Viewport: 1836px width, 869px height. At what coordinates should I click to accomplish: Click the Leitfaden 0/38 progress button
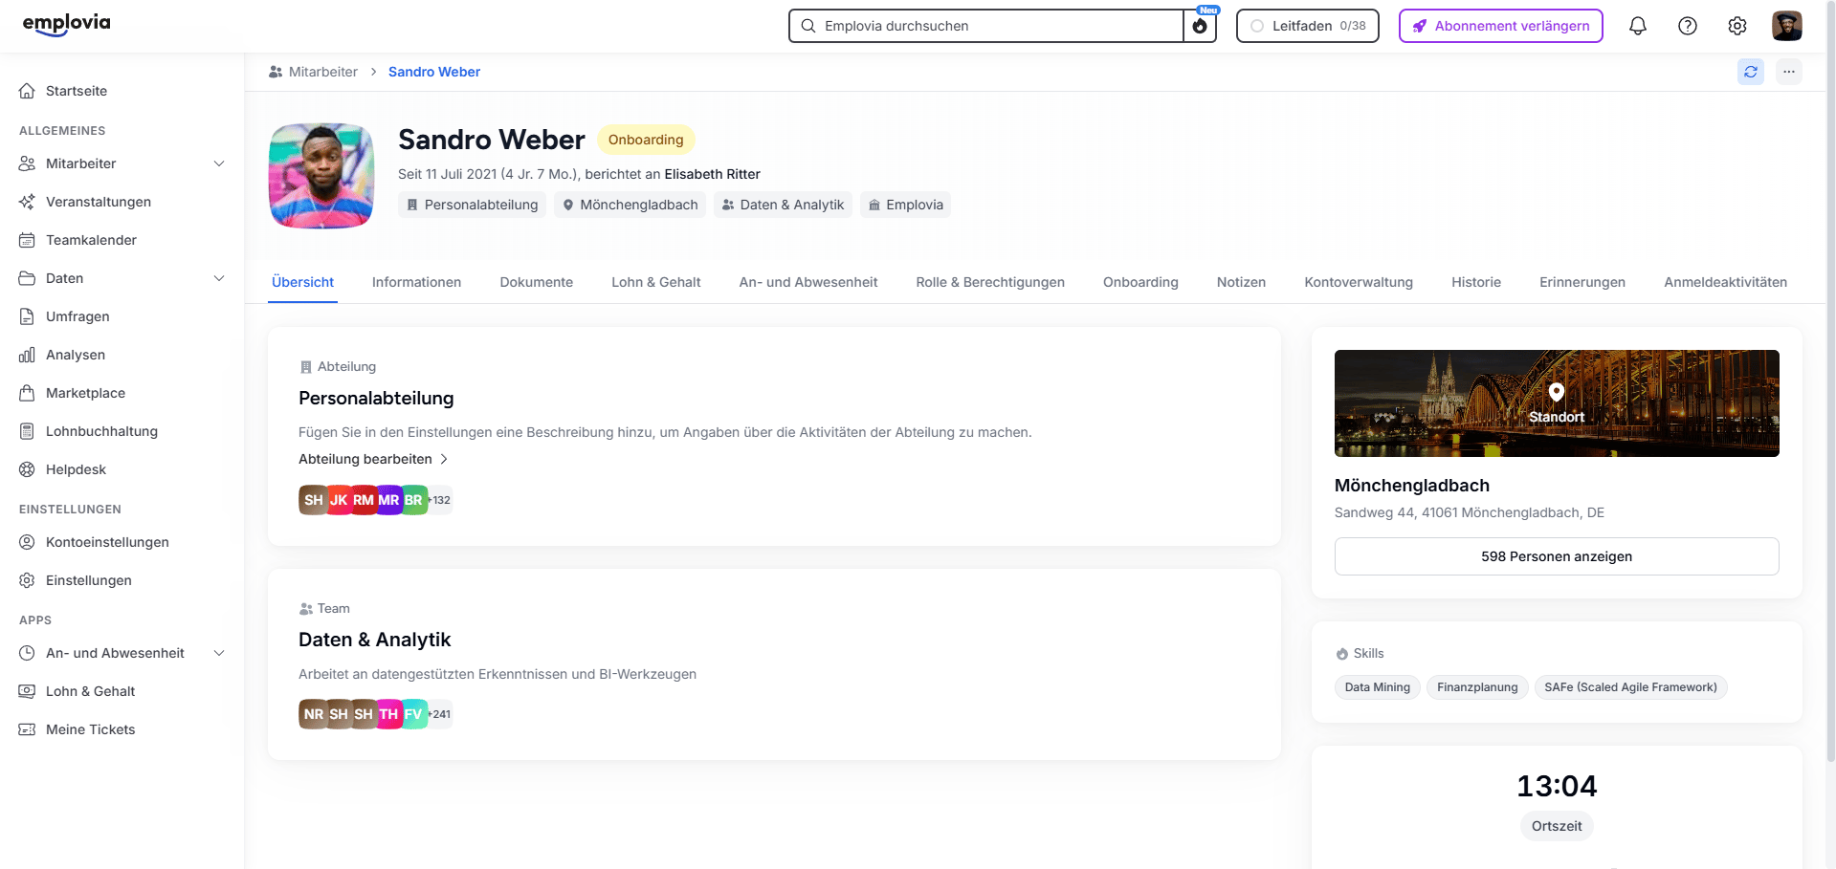click(x=1307, y=26)
